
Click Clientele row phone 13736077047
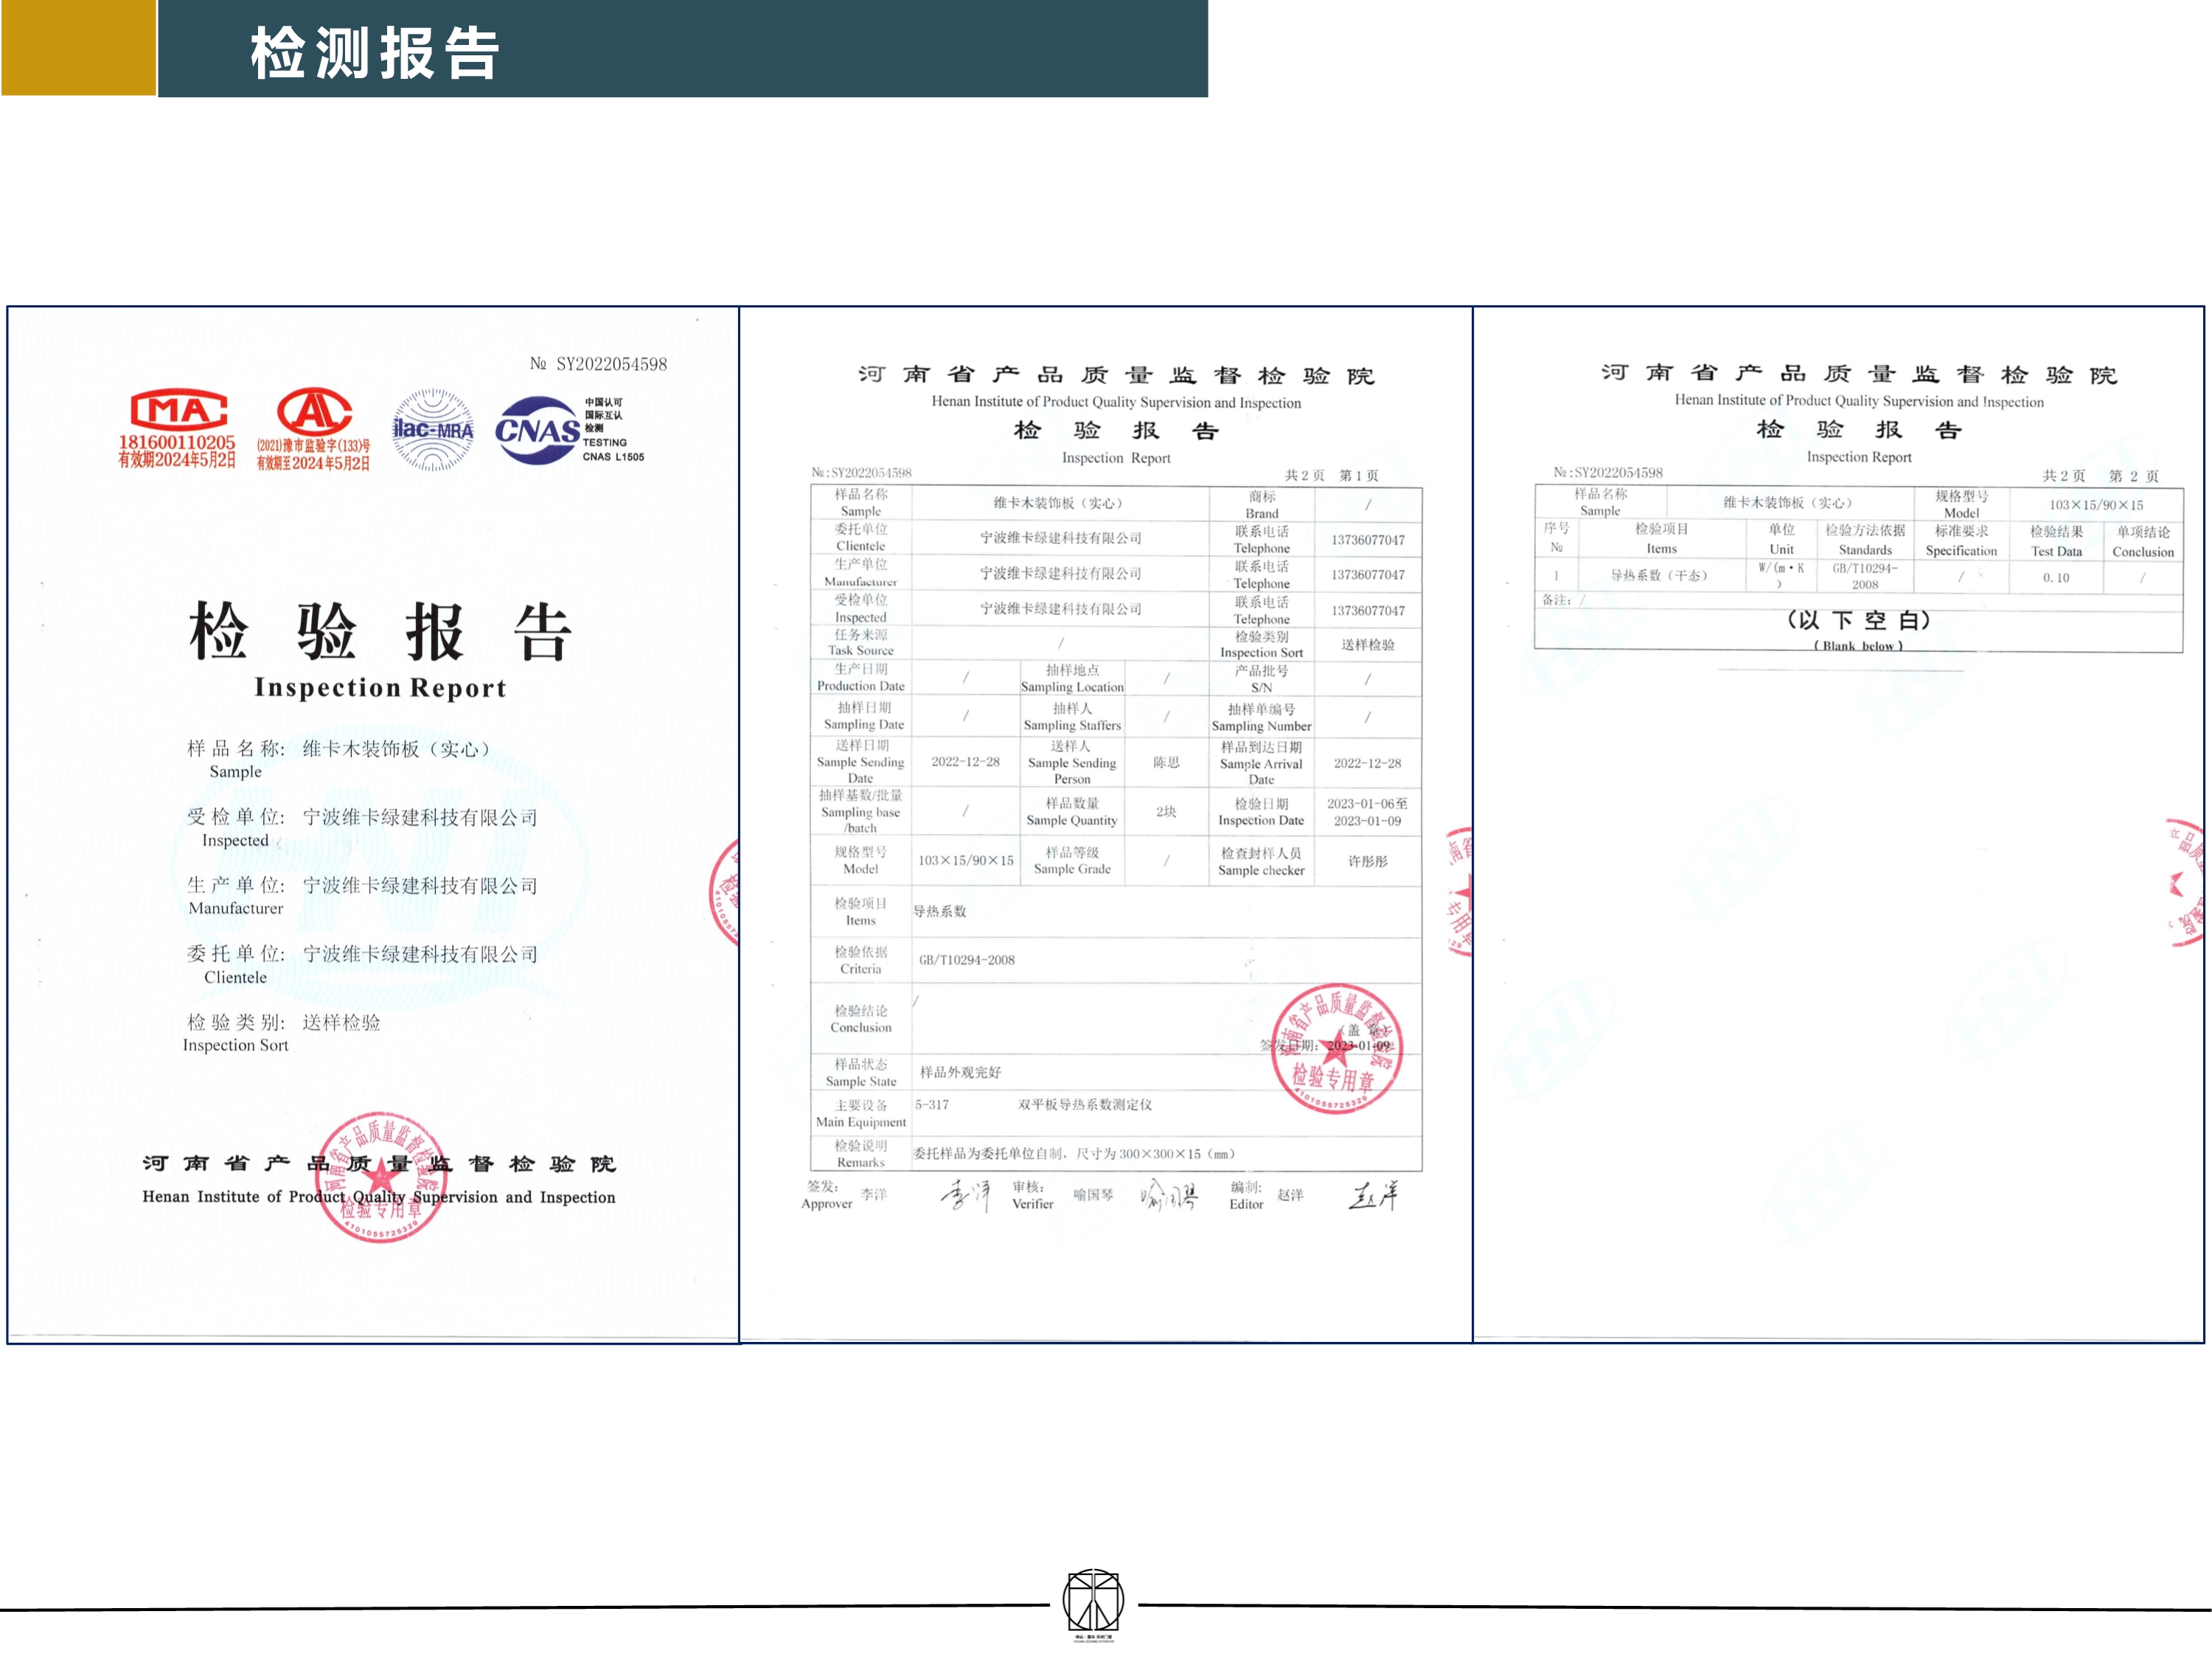[x=1367, y=540]
